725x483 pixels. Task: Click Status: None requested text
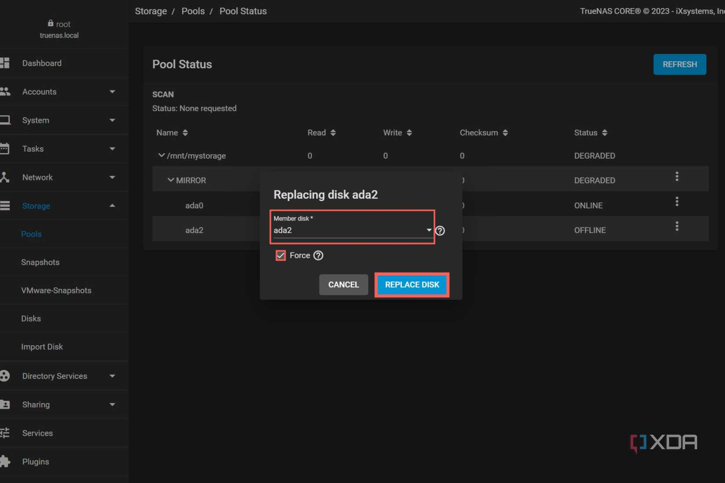pos(194,108)
